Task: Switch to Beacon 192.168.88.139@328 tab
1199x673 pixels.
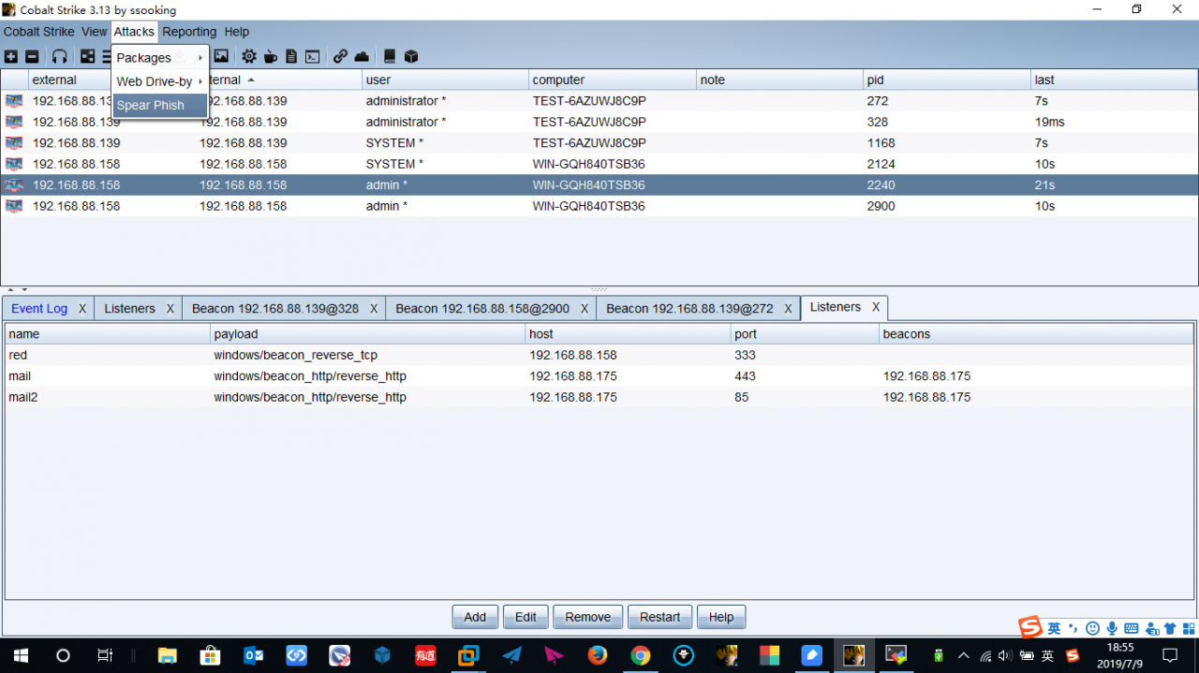Action: pyautogui.click(x=275, y=309)
